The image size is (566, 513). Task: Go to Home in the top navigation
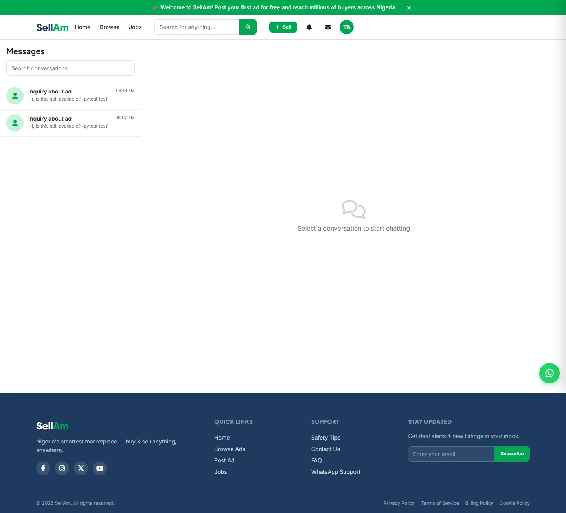click(83, 27)
